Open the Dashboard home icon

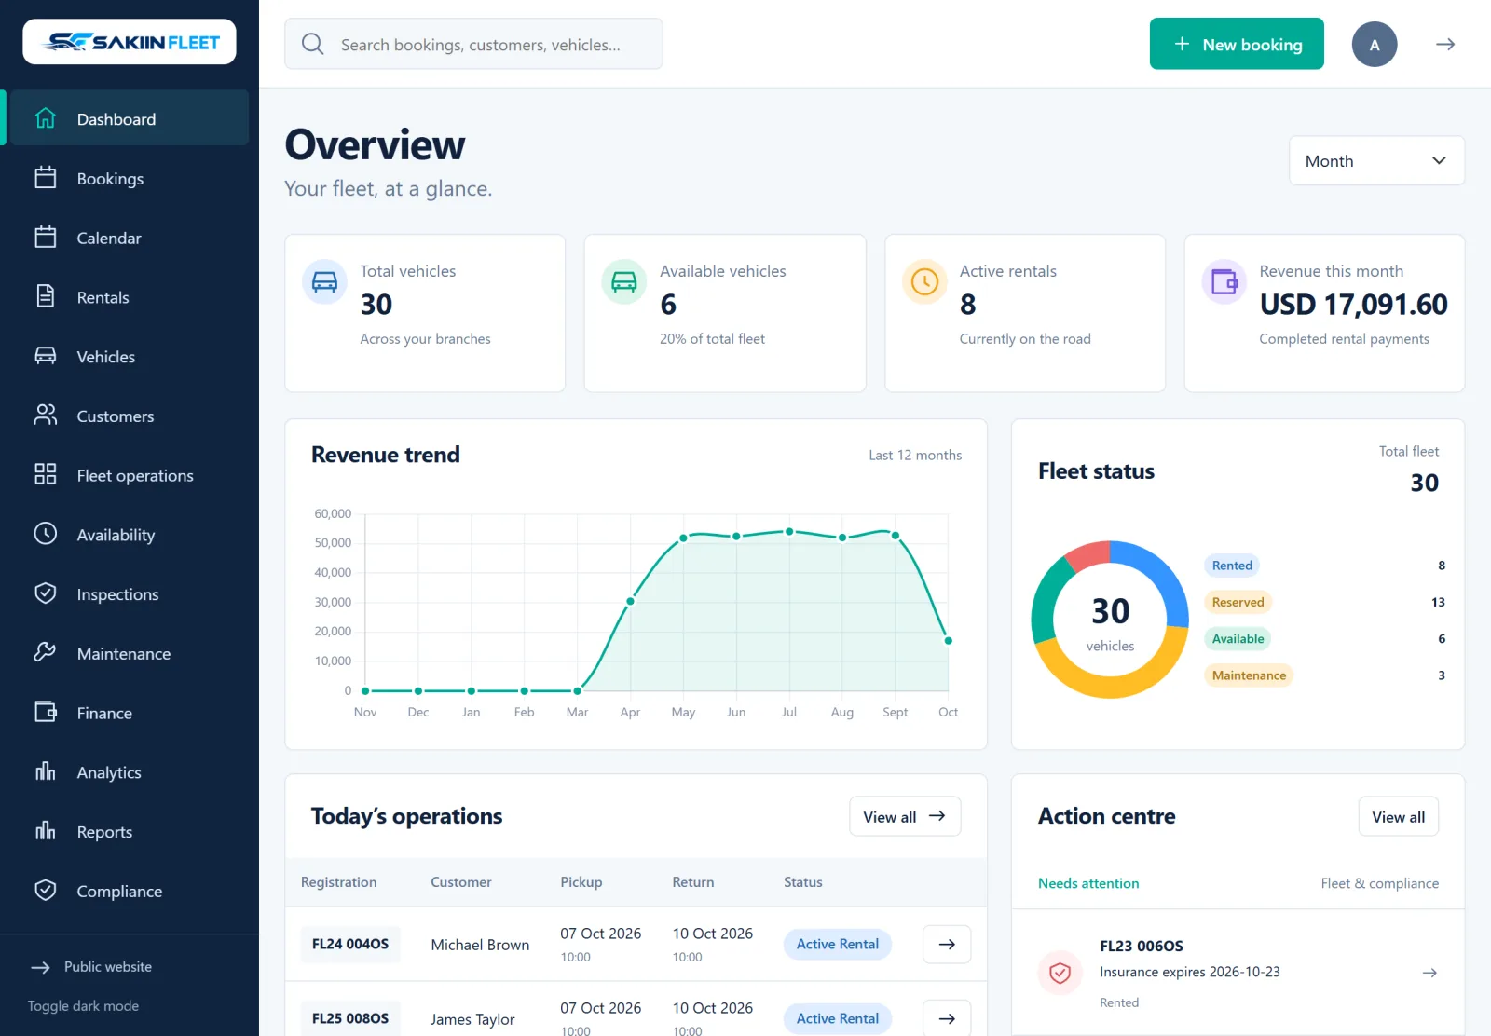coord(45,118)
